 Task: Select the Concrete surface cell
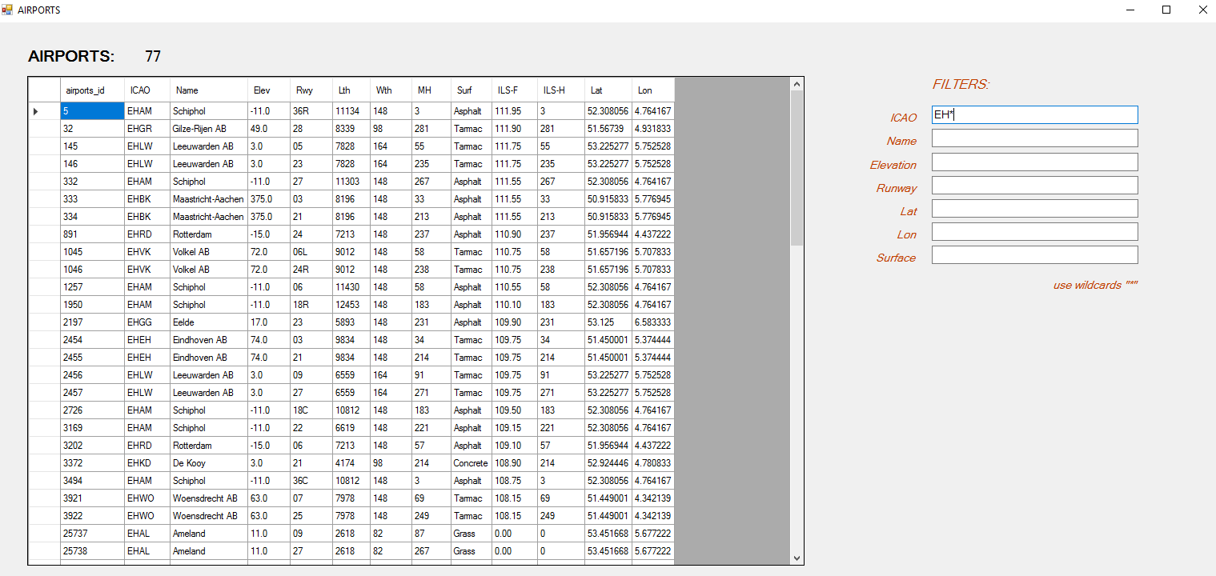click(472, 463)
